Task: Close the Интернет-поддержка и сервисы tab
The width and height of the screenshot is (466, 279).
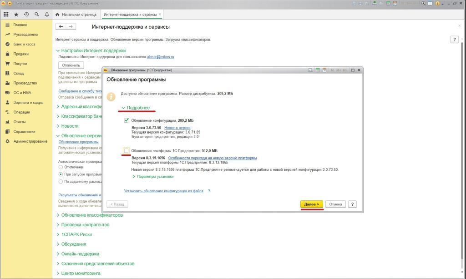Action: pos(160,14)
